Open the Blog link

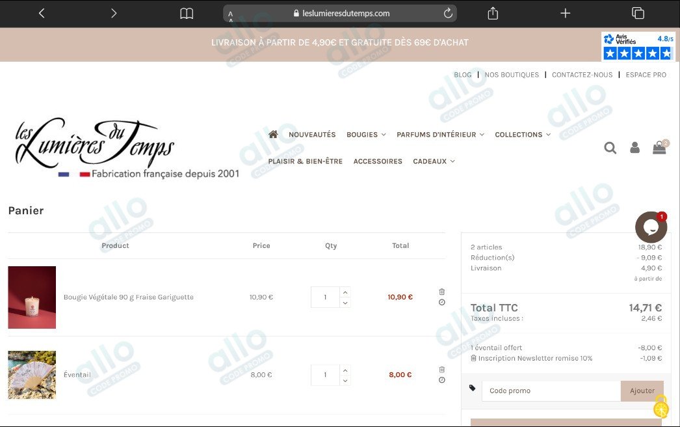(x=463, y=75)
